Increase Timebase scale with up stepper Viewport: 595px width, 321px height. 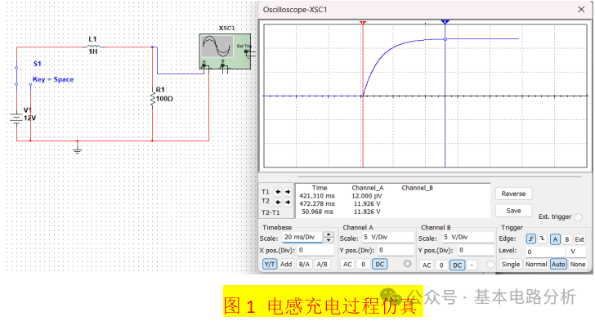329,235
